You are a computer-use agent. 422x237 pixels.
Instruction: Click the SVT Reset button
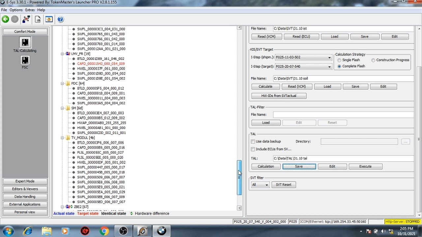(x=284, y=185)
